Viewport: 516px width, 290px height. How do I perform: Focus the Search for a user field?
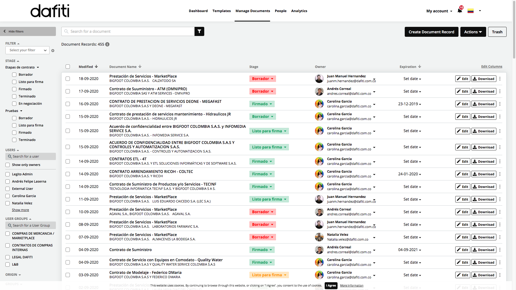click(x=31, y=157)
